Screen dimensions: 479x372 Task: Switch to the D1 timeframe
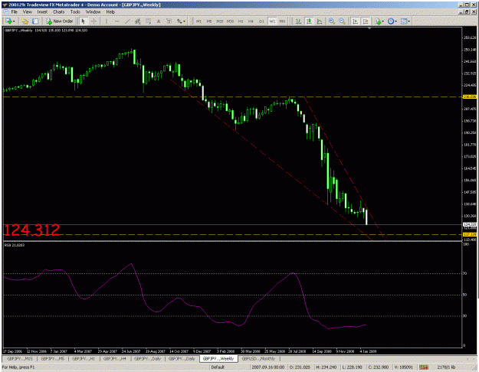[261, 21]
